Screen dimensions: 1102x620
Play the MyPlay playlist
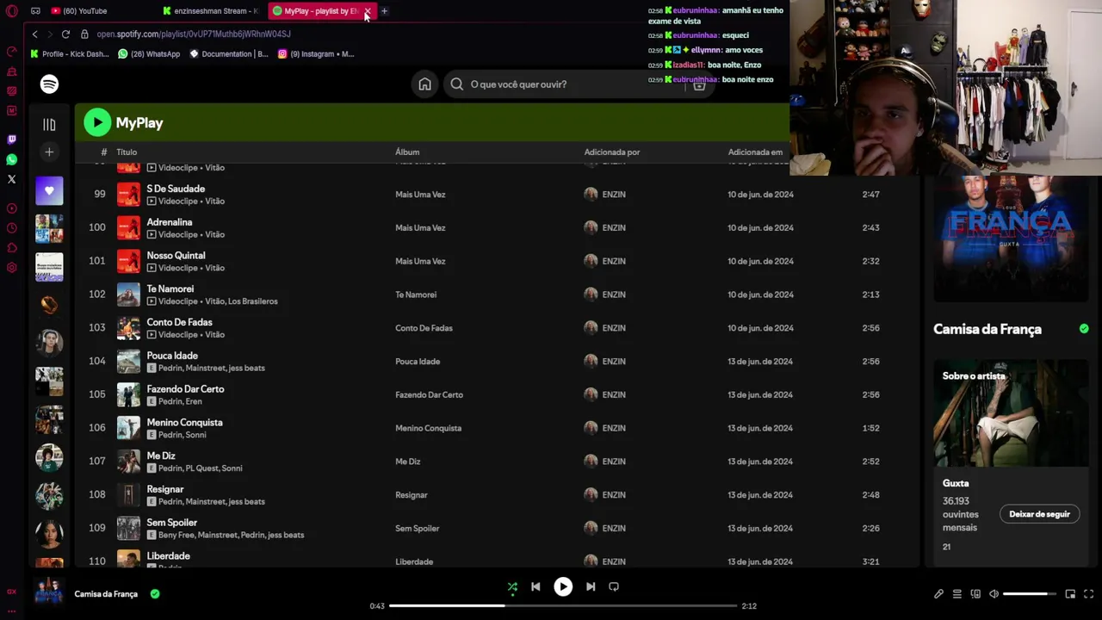(x=97, y=122)
